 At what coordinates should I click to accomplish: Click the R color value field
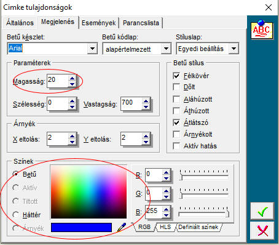point(154,175)
